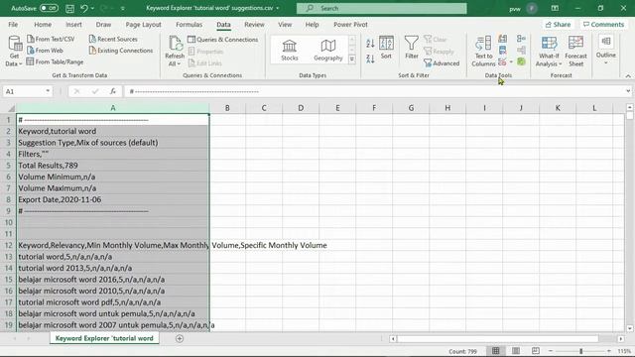
Task: Switch to the Formulas tab
Action: pos(190,24)
